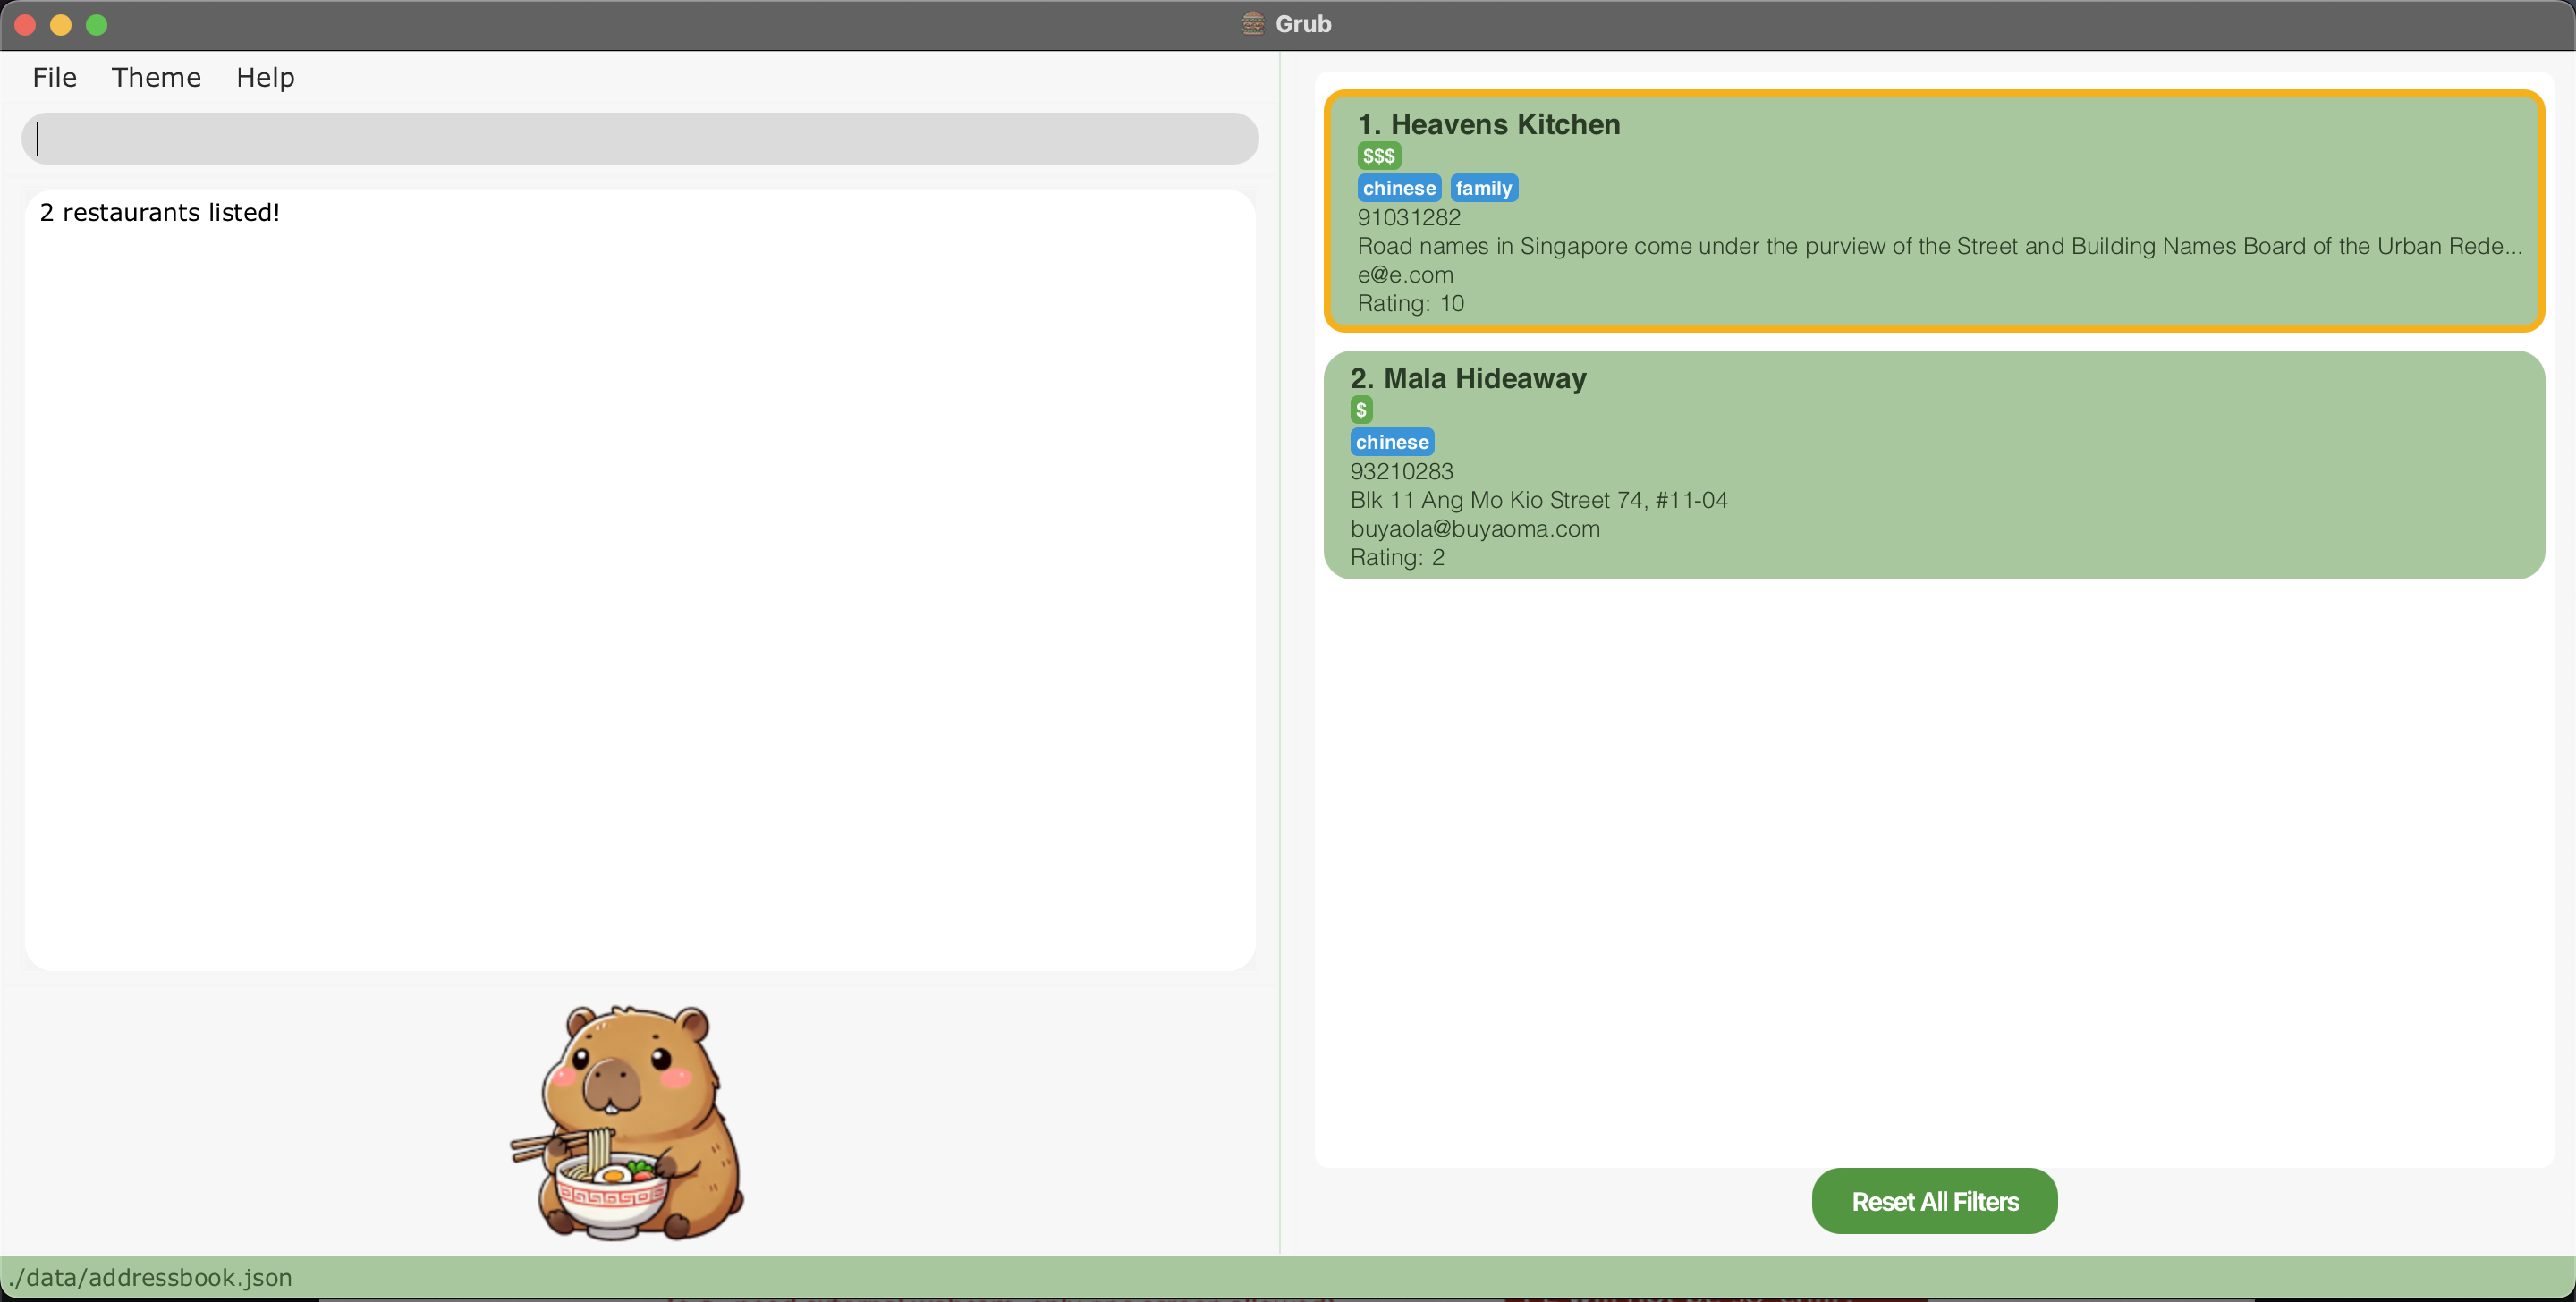Click the ./data/addressbook.json status bar path
2576x1302 pixels.
(x=150, y=1277)
